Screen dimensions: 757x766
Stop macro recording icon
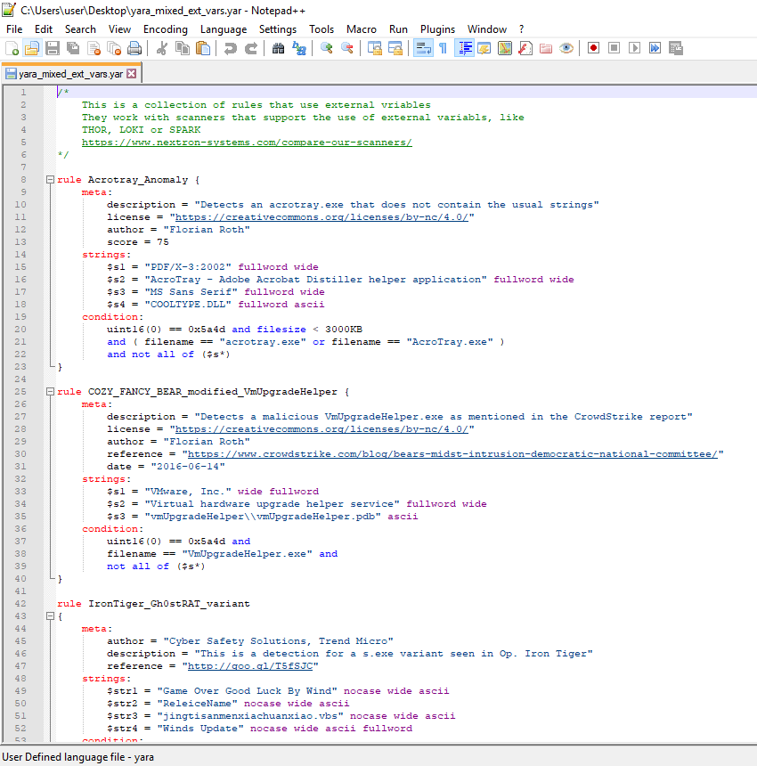pos(614,48)
